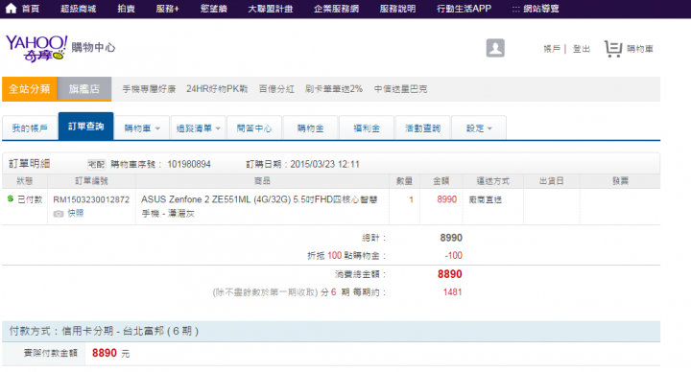Switch to the 購物金 tab

click(311, 128)
